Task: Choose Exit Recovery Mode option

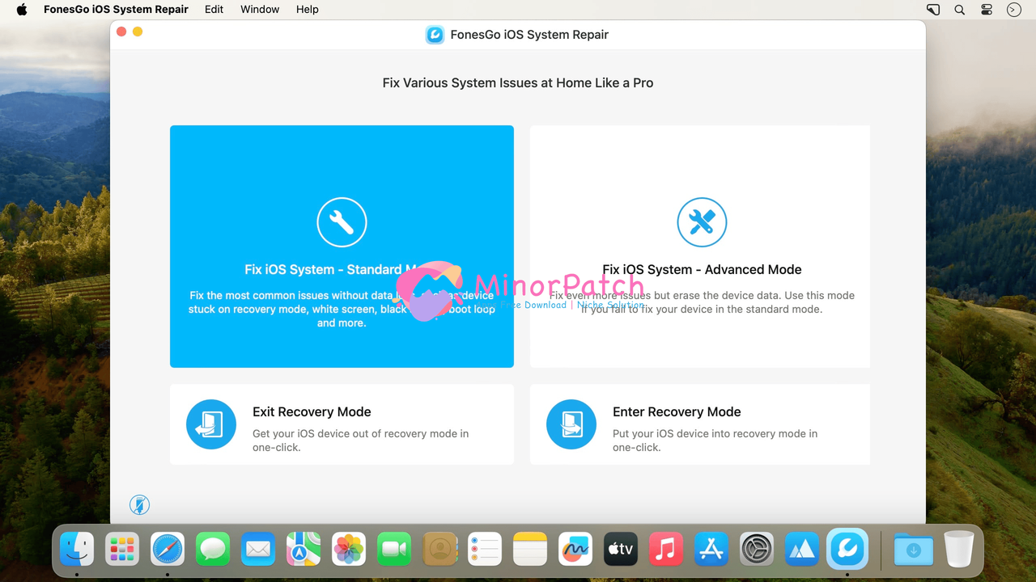Action: (342, 424)
